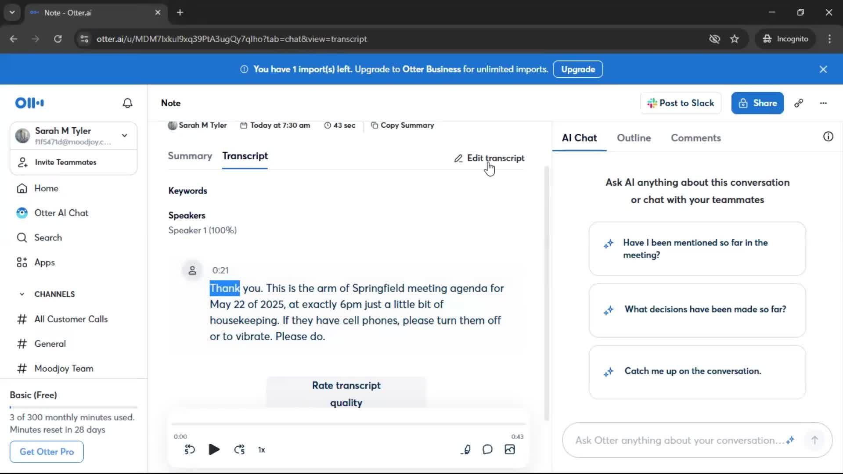Click the audio progress bar
Image resolution: width=843 pixels, height=474 pixels.
(348, 424)
